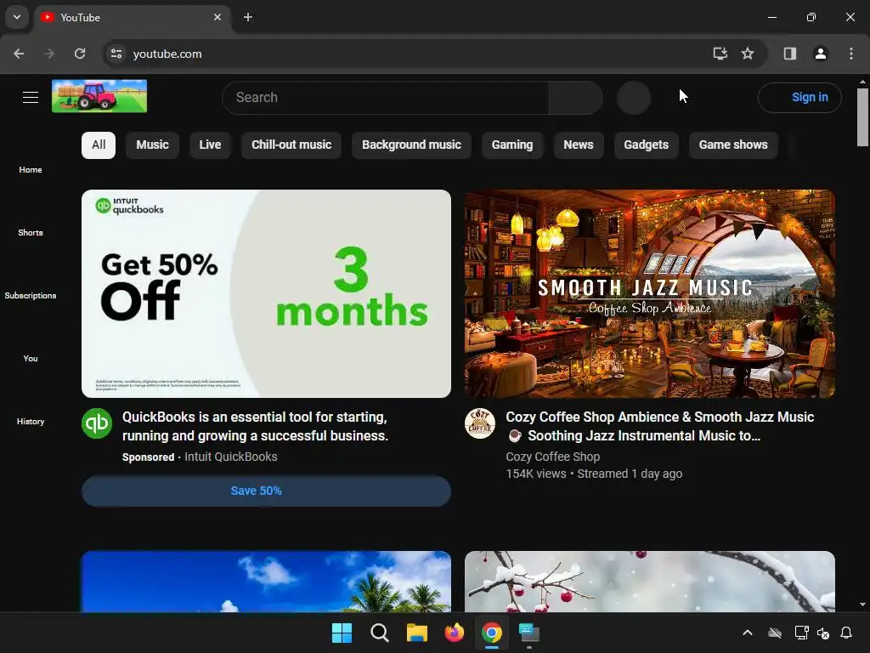Image resolution: width=870 pixels, height=653 pixels.
Task: Click the Save 50% ad button
Action: 266,491
